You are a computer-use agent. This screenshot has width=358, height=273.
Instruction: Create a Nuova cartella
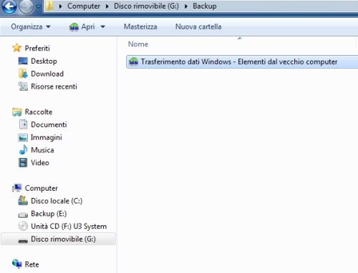(x=198, y=26)
